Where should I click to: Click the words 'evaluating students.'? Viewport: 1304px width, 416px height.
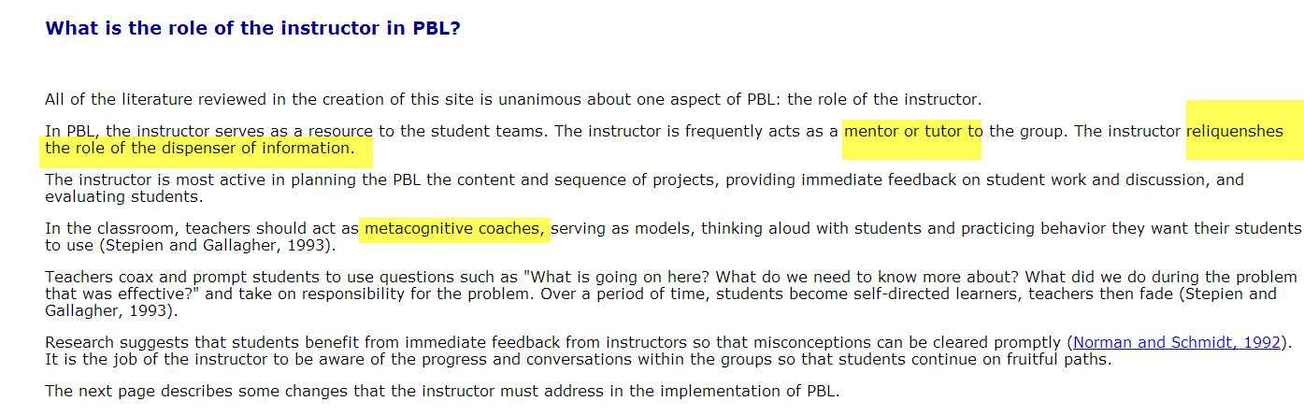click(x=122, y=196)
